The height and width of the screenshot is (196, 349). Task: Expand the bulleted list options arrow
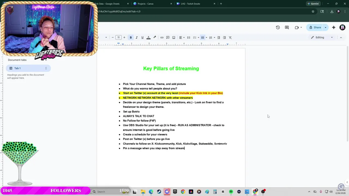click(x=206, y=38)
